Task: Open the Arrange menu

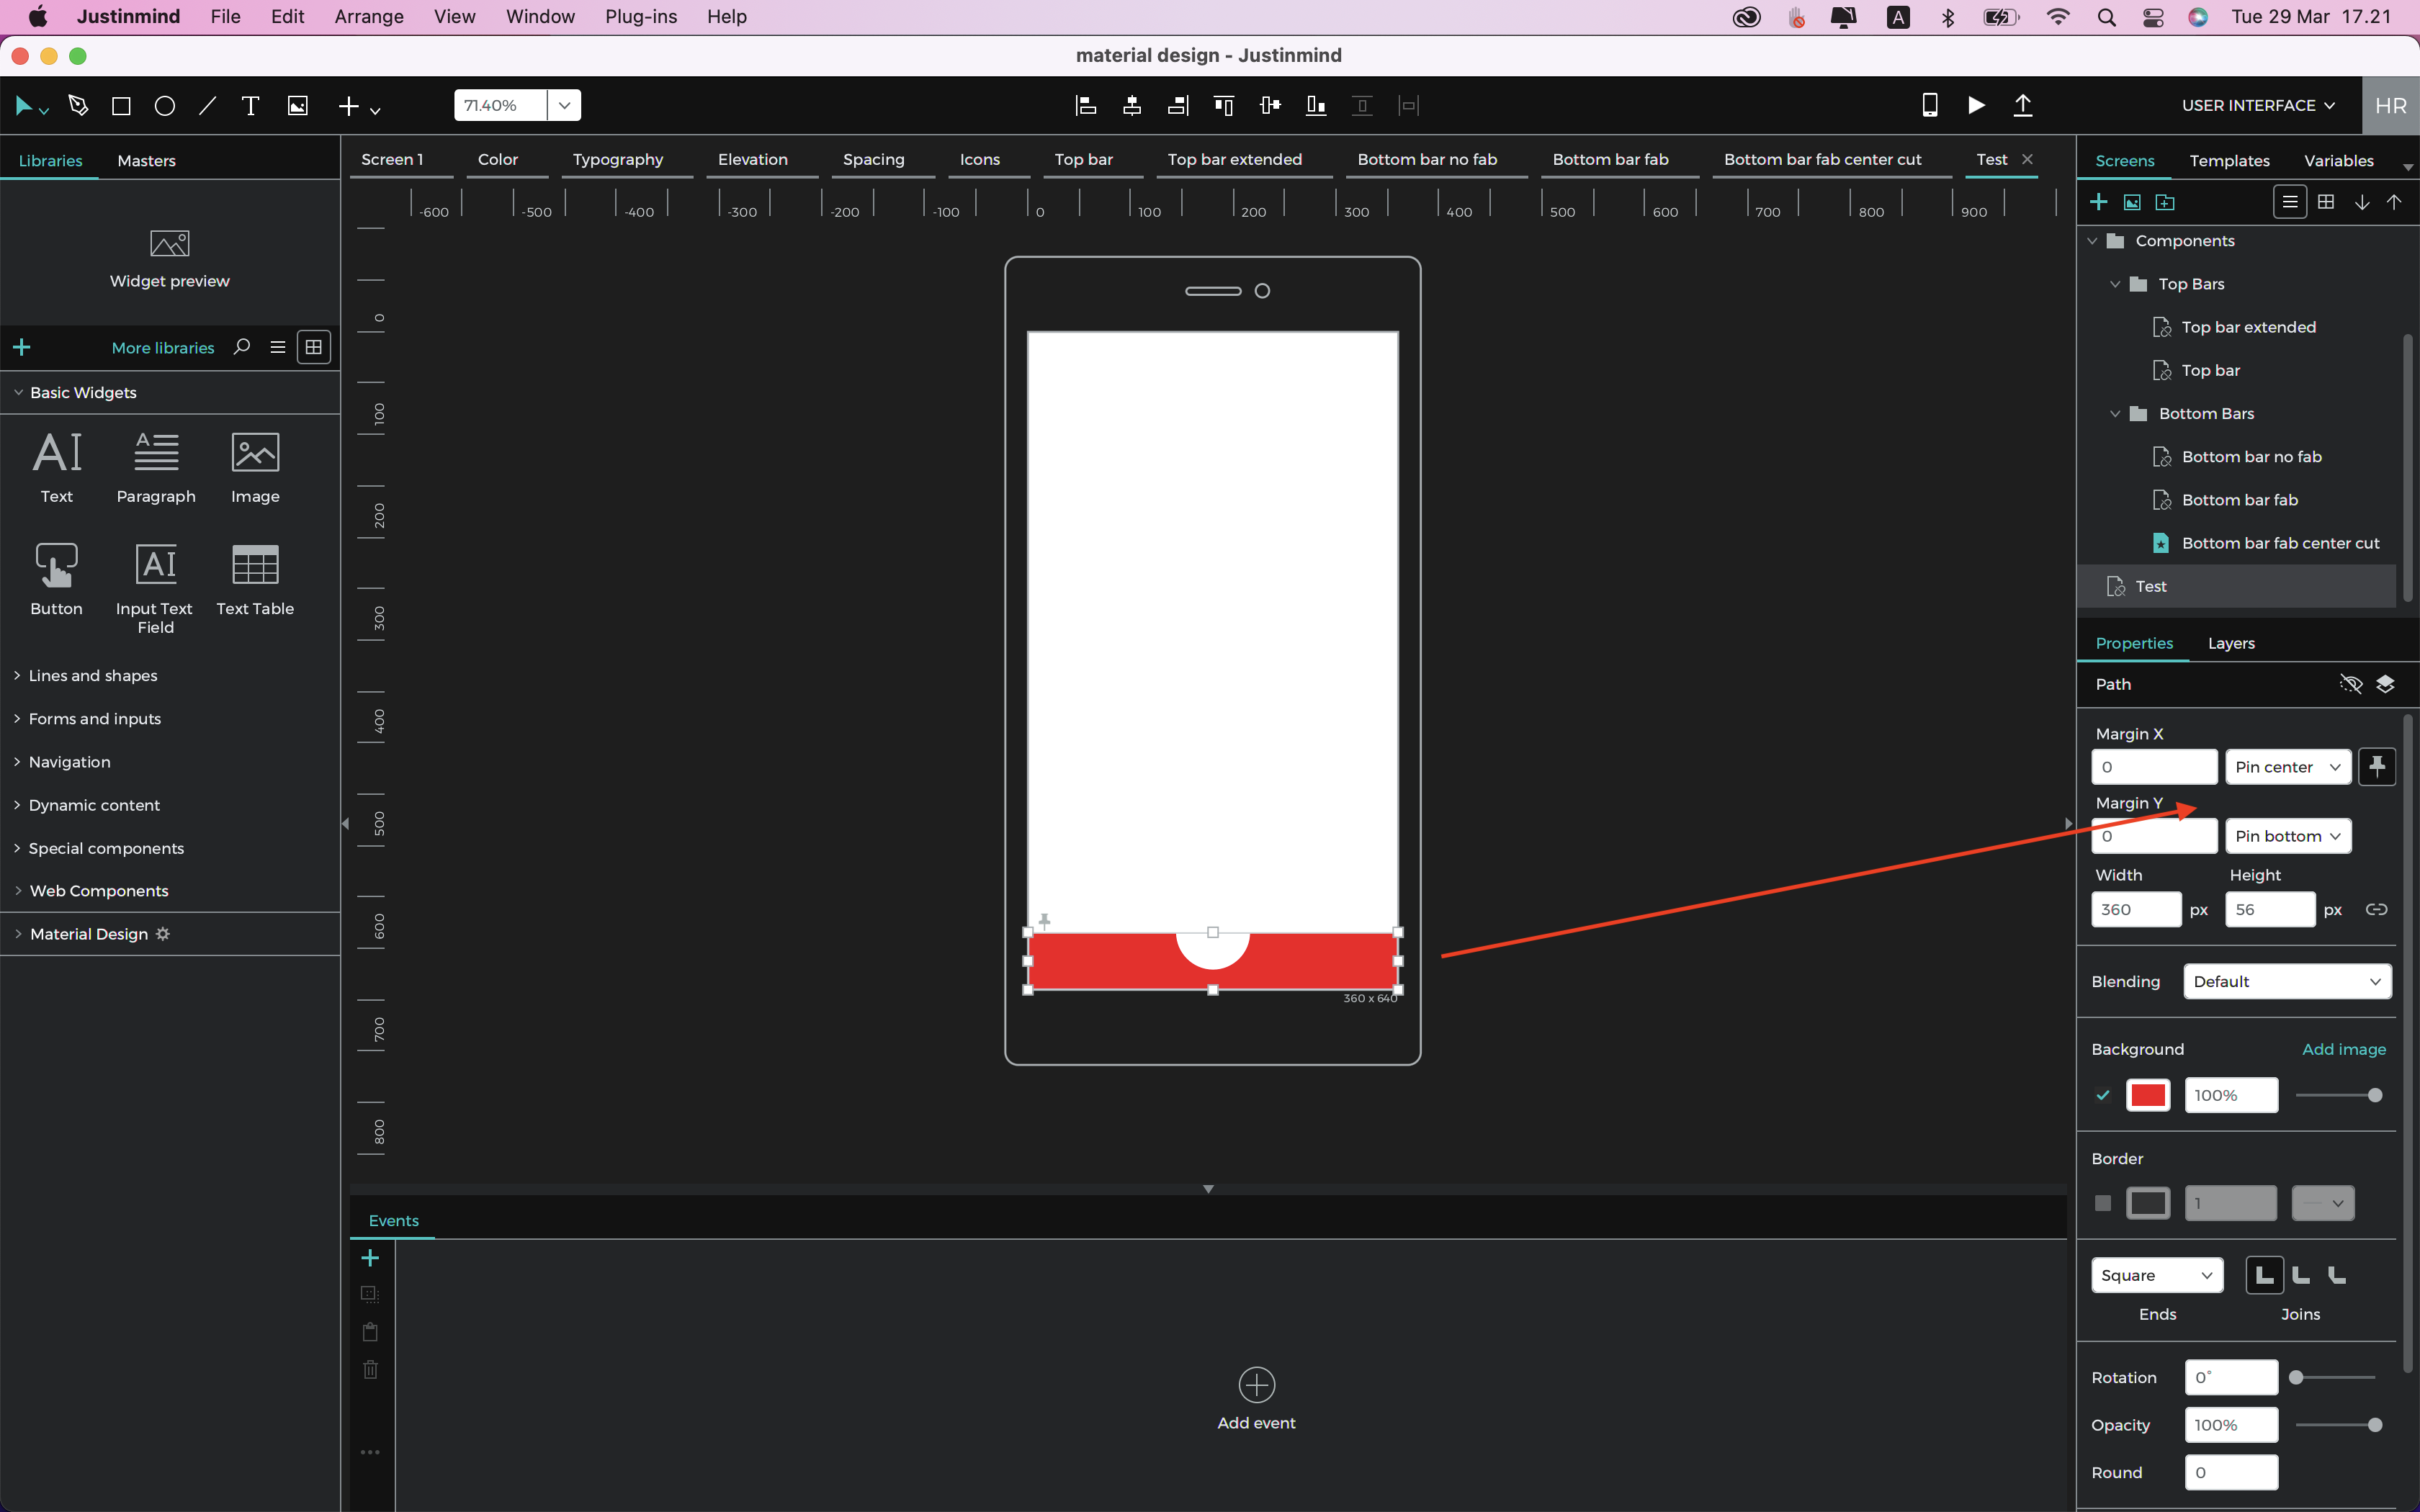Action: coord(369,16)
